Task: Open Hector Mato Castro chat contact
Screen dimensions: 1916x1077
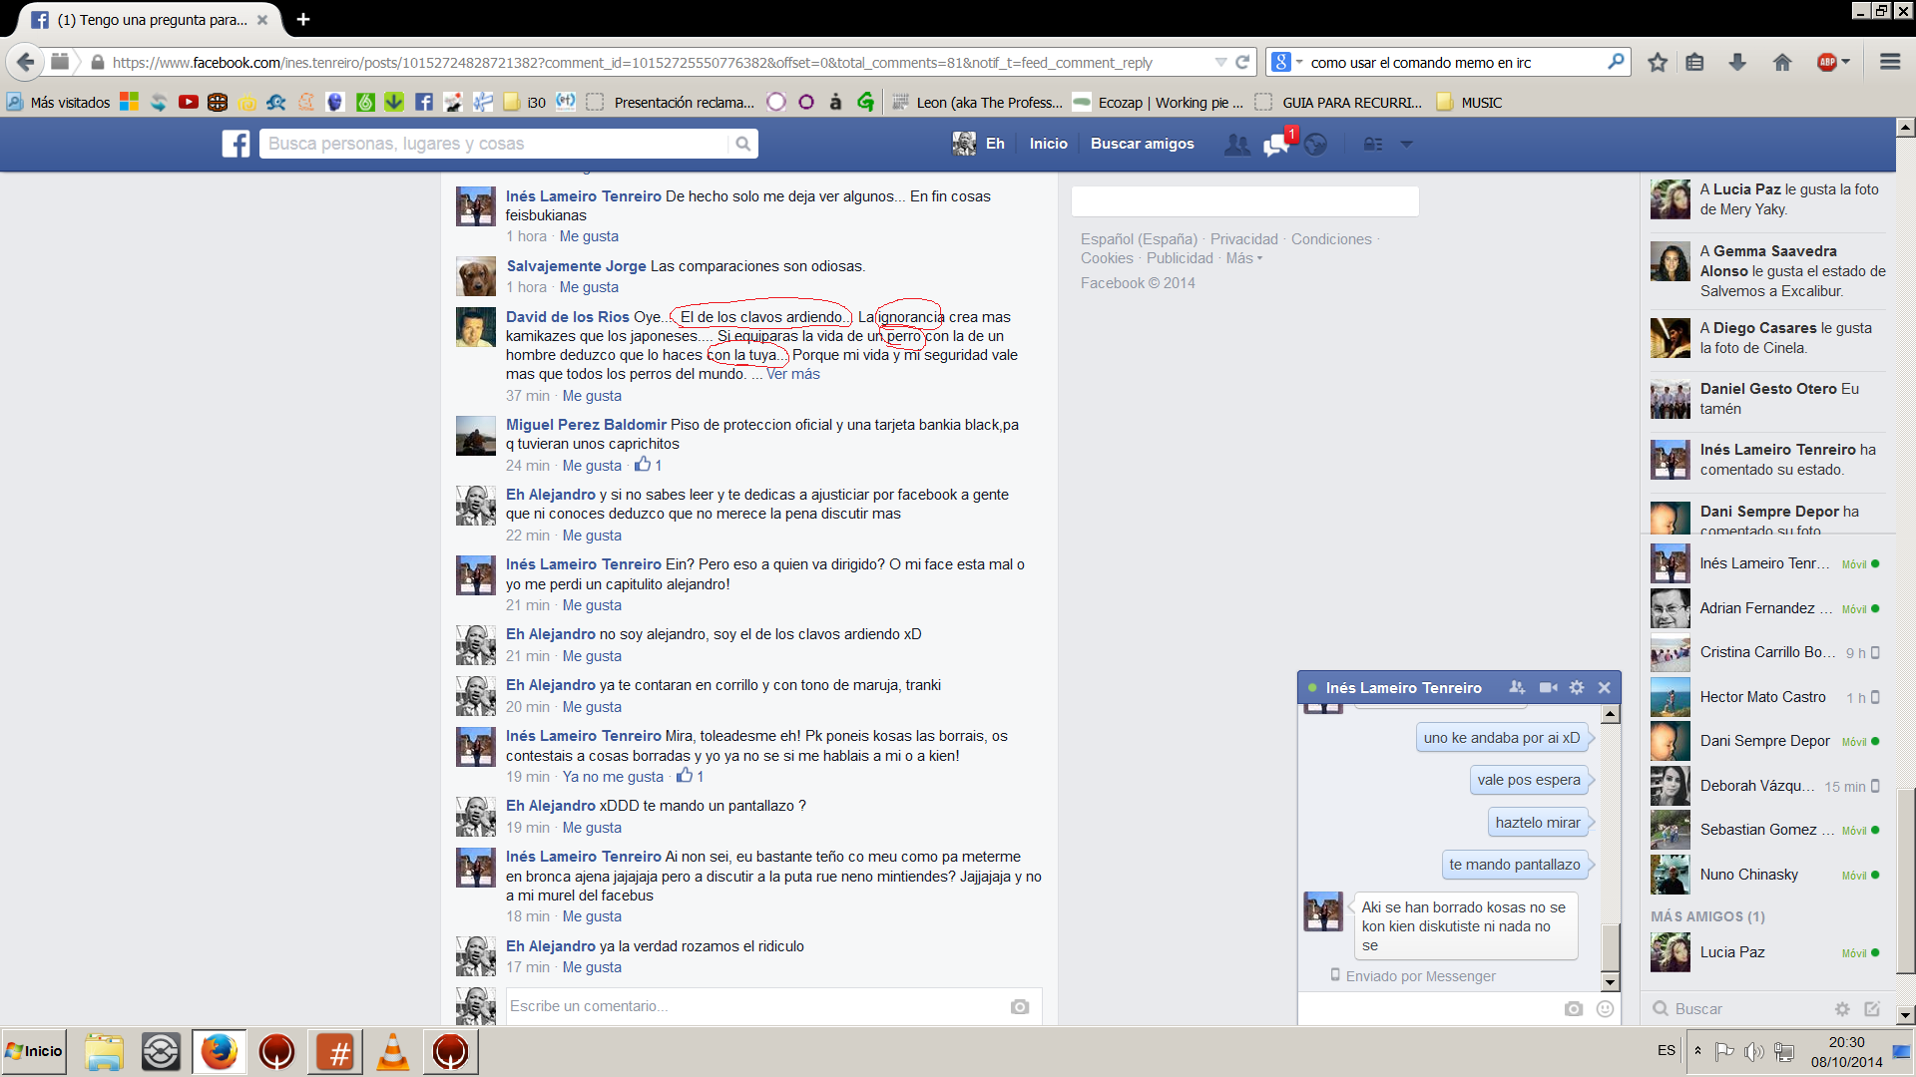Action: point(1767,697)
